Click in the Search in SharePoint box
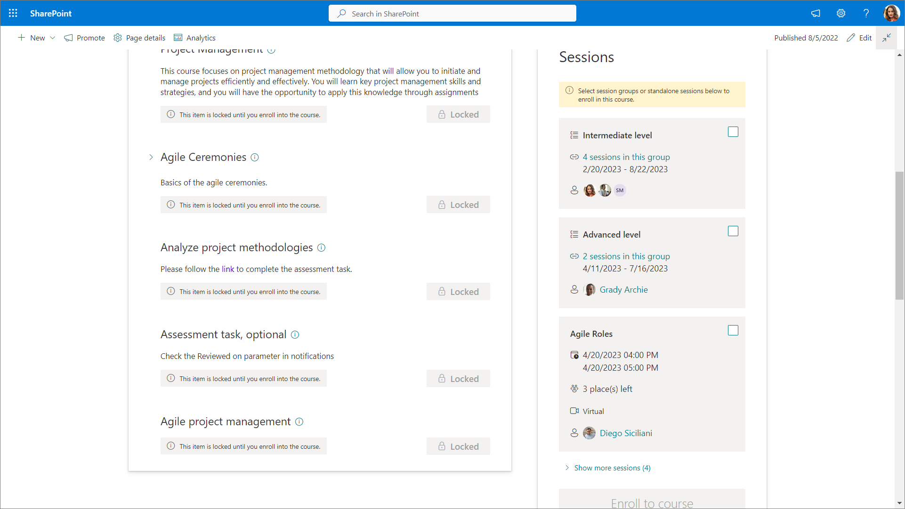 [x=452, y=14]
